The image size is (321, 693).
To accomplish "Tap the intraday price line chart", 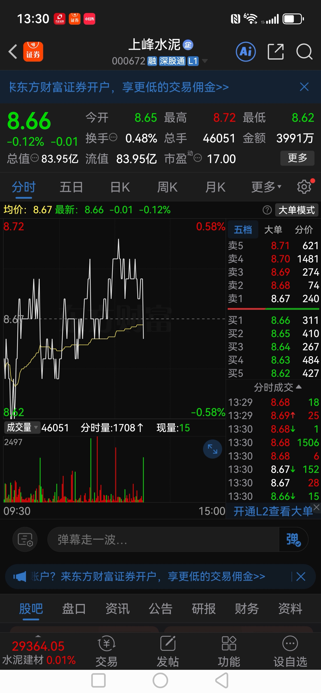I will [114, 319].
